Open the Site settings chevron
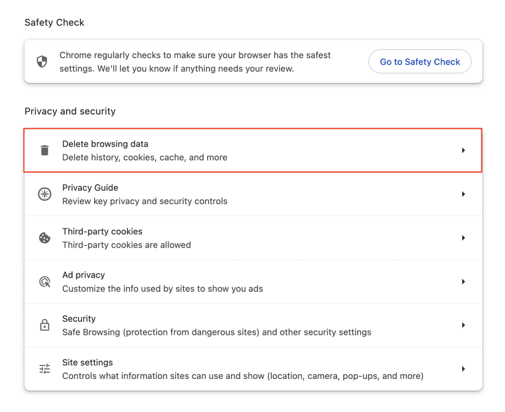The width and height of the screenshot is (505, 412). click(x=463, y=369)
